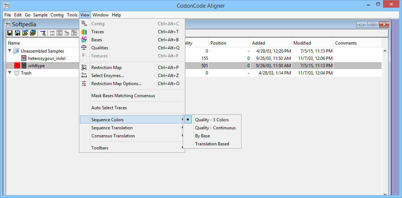This screenshot has width=402, height=198.
Task: Click the third greyed-out toolbar icon after scissors
Action: (67, 33)
